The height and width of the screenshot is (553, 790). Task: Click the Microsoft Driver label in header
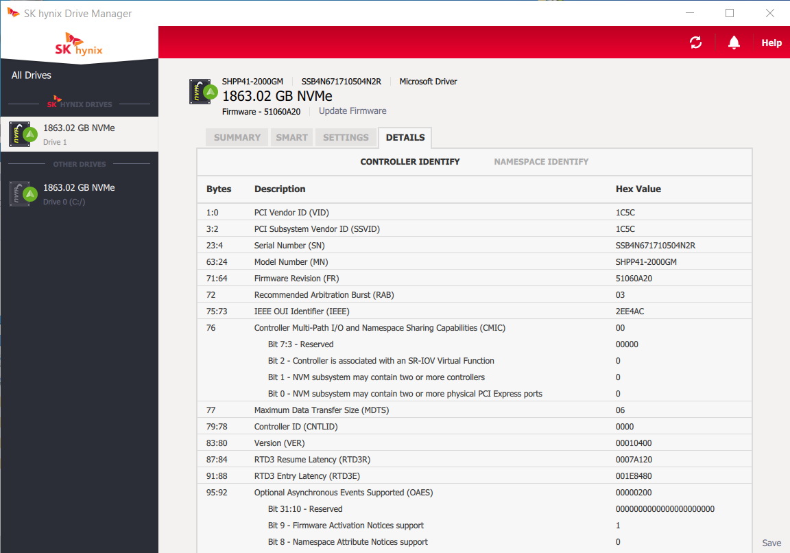pos(428,82)
